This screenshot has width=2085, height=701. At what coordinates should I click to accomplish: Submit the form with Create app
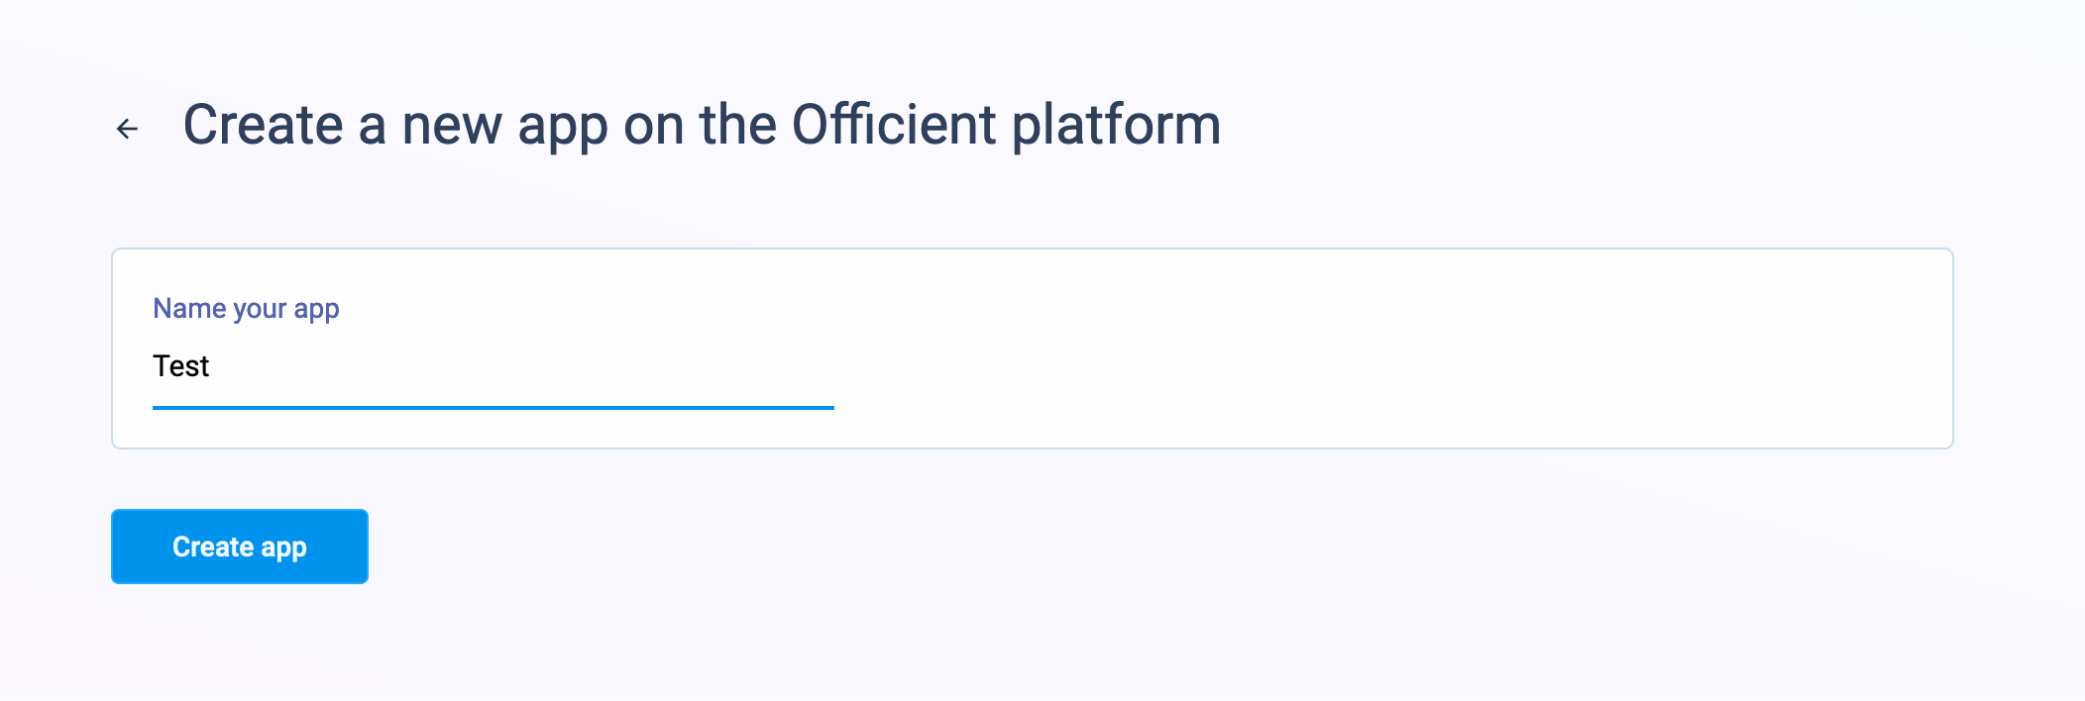tap(239, 547)
